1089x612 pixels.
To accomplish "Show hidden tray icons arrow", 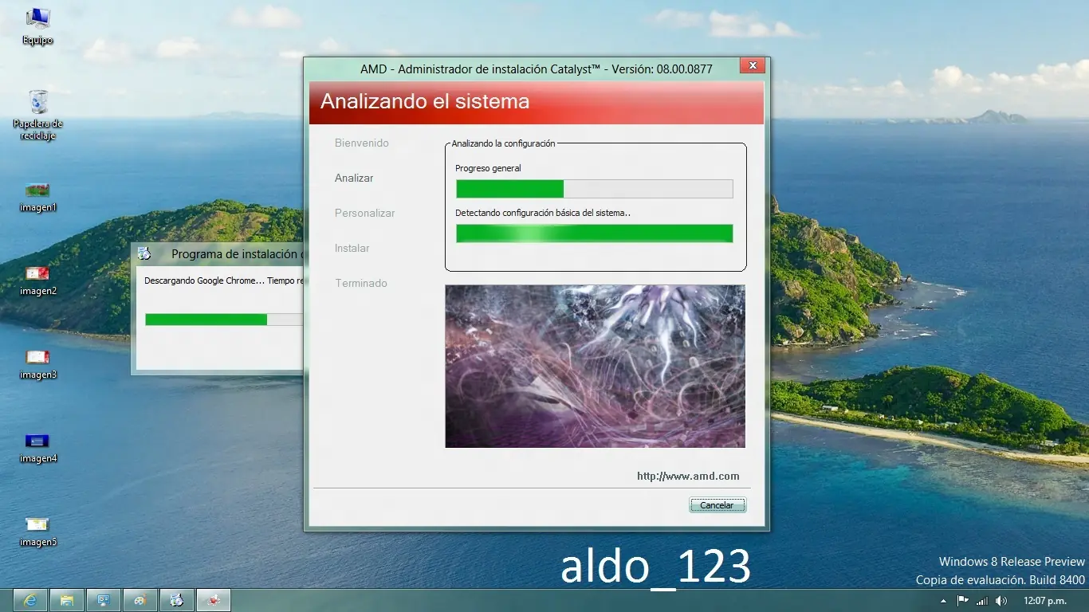I will [944, 601].
